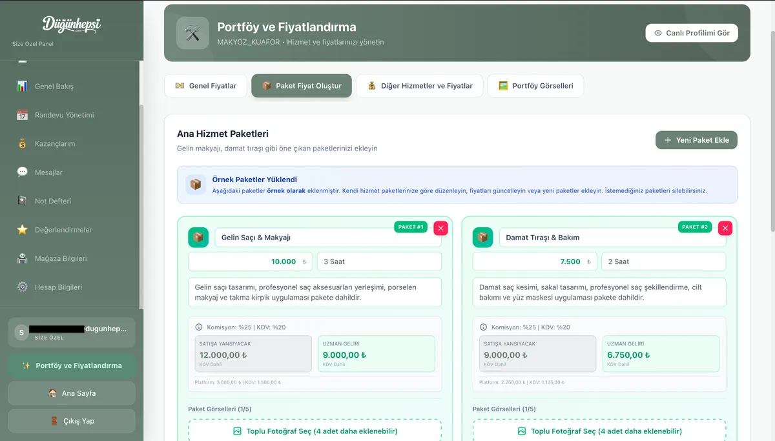Click Canlı Profilimi Gör button
775x441 pixels.
tap(692, 33)
